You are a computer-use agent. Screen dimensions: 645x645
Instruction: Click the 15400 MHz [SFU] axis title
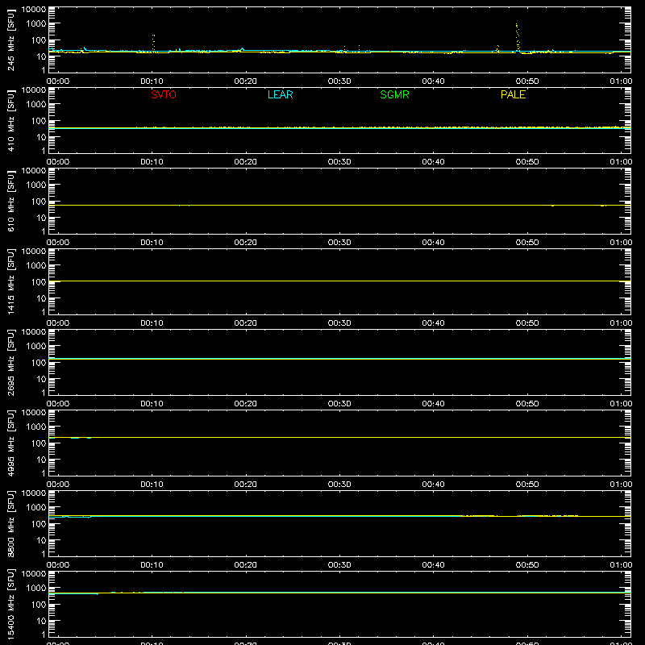click(10, 604)
